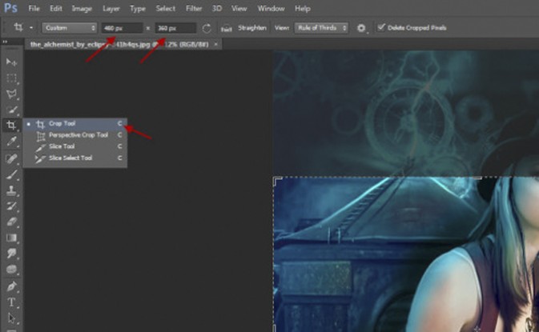Select the Eyedropper tool

[12, 142]
